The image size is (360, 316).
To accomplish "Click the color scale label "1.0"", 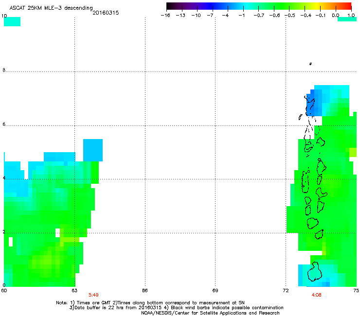I will tap(351, 16).
